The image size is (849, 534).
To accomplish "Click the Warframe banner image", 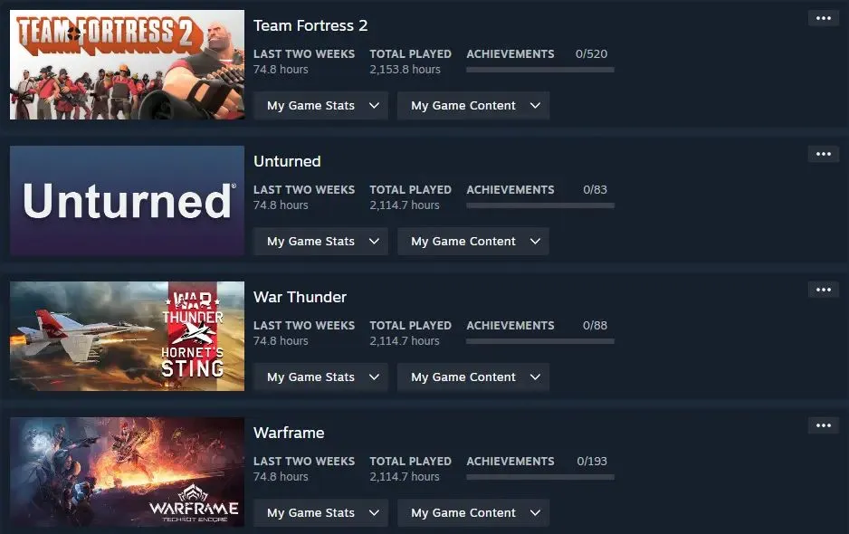I will 128,472.
